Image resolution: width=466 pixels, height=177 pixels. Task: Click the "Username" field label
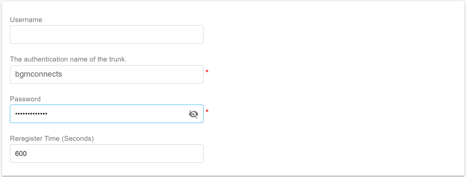point(26,20)
